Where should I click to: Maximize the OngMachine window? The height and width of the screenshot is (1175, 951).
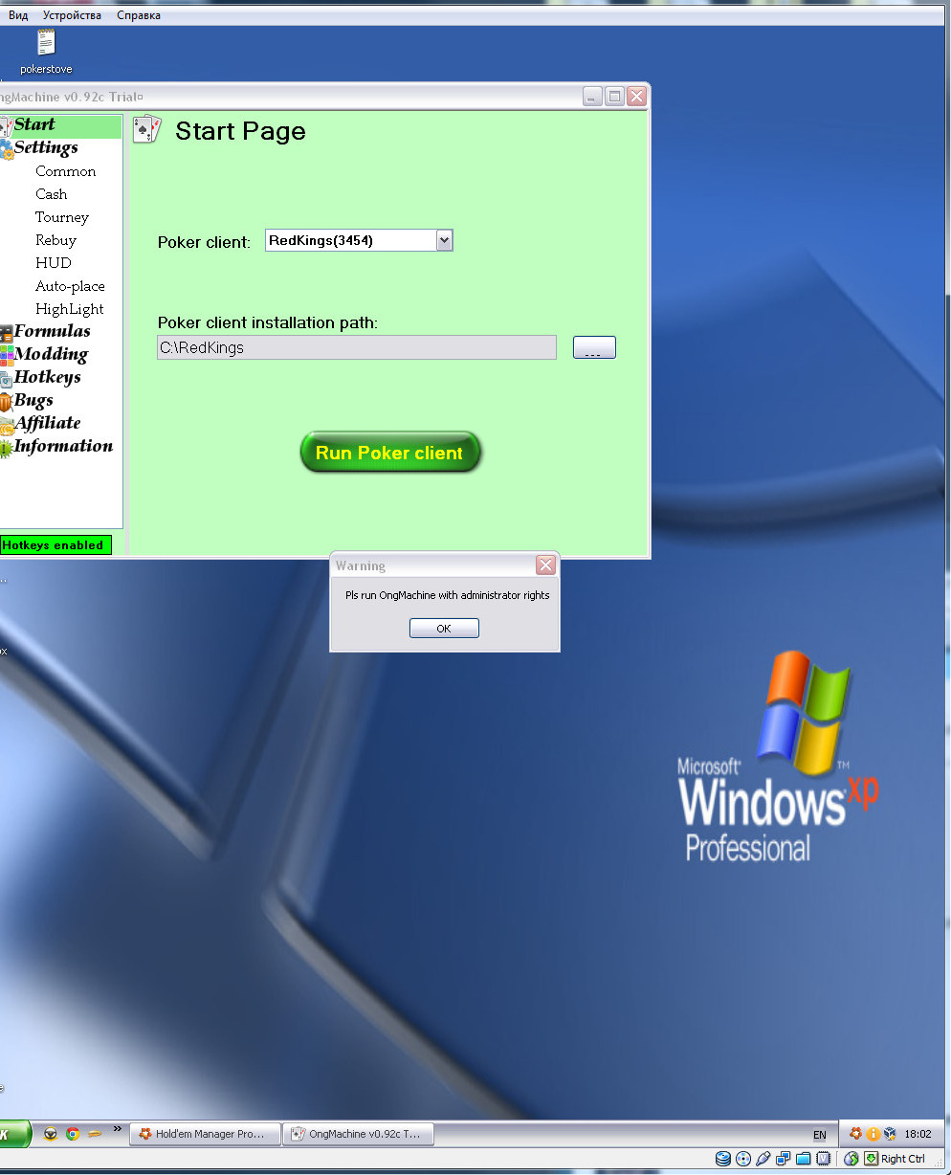615,96
